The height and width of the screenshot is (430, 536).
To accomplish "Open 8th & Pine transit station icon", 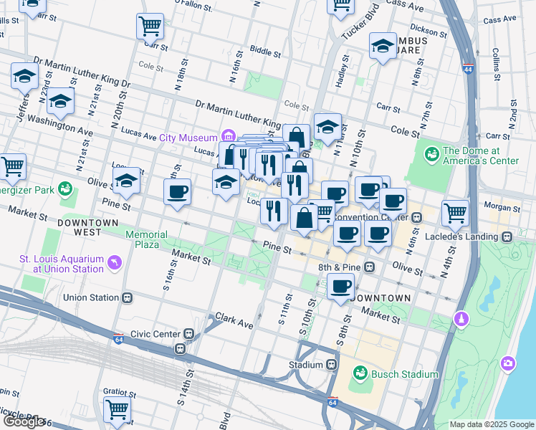I will (369, 267).
